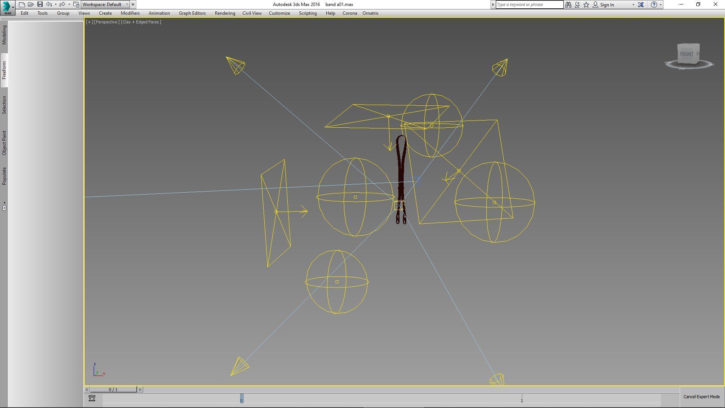Click the Help question mark icon
Screen dimensions: 725x408
click(654, 5)
